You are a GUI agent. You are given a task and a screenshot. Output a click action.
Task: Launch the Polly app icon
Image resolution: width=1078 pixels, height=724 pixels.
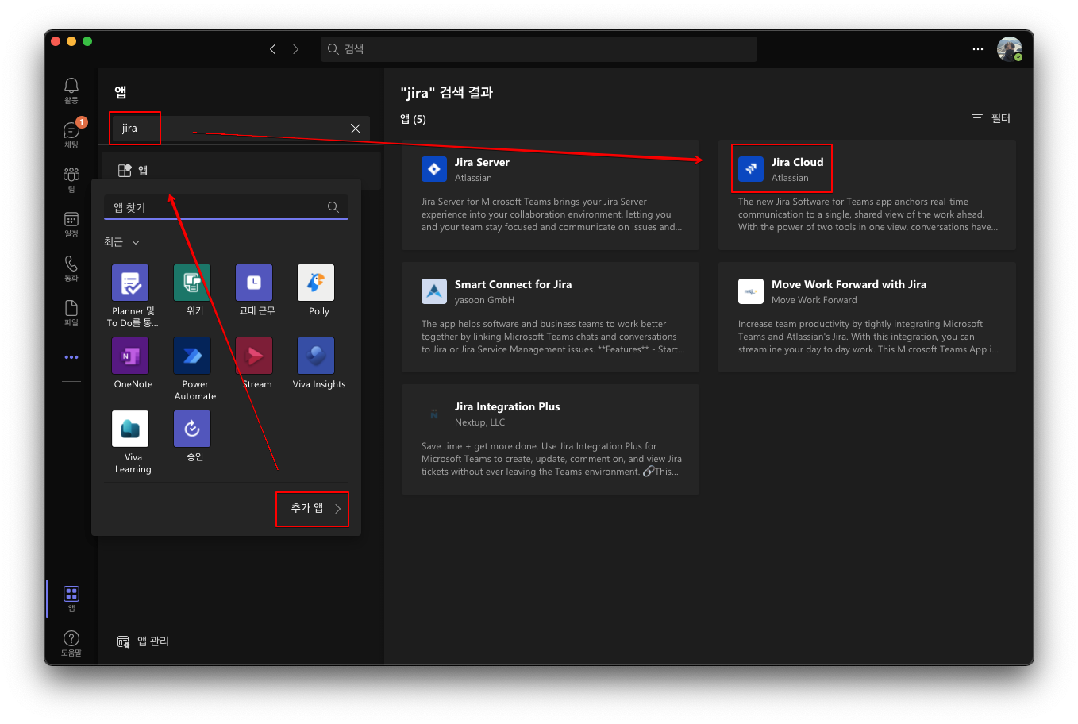(x=316, y=283)
